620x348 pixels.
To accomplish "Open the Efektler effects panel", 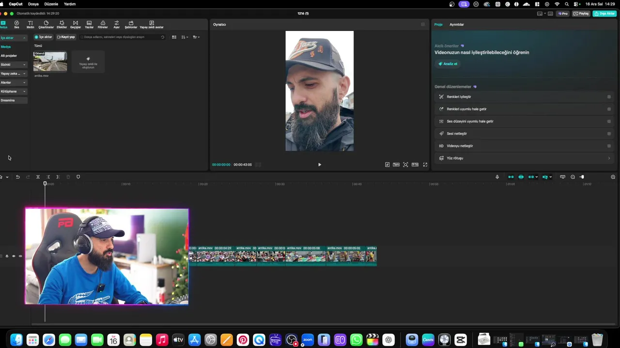I will (62, 24).
